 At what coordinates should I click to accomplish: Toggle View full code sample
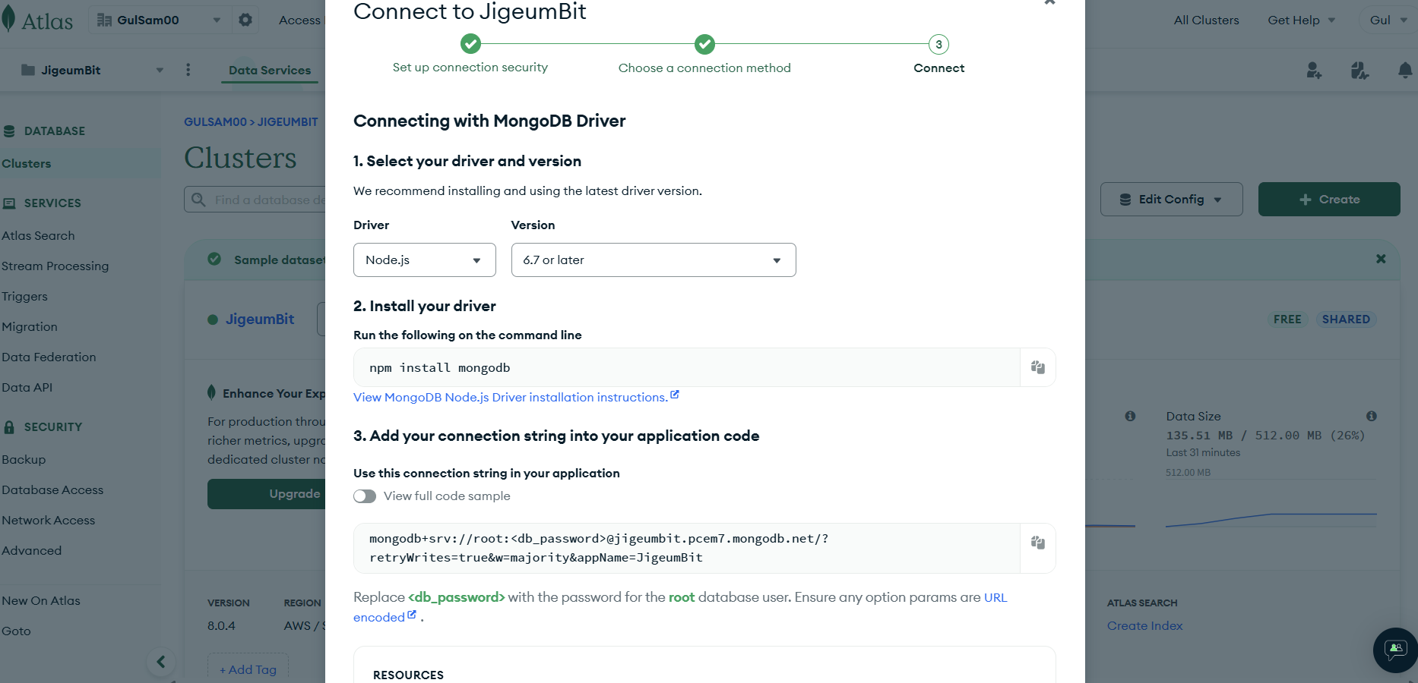(365, 496)
